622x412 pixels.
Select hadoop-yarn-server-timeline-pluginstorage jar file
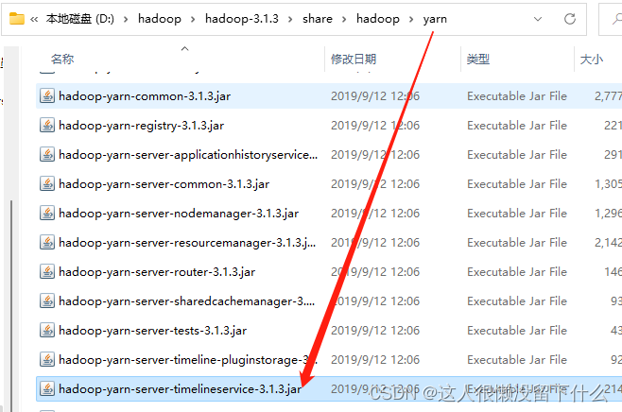[188, 360]
